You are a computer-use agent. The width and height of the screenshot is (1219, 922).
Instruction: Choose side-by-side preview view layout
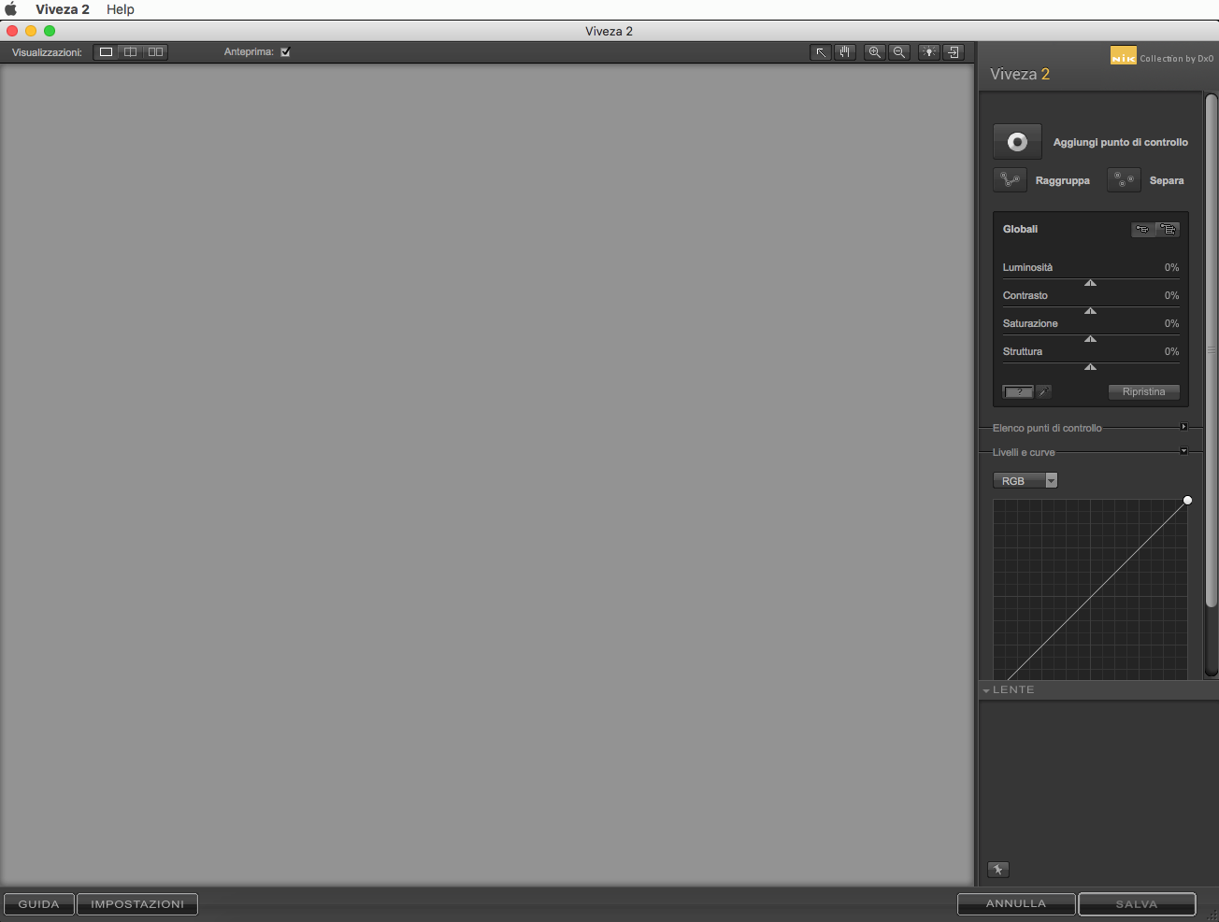[156, 52]
